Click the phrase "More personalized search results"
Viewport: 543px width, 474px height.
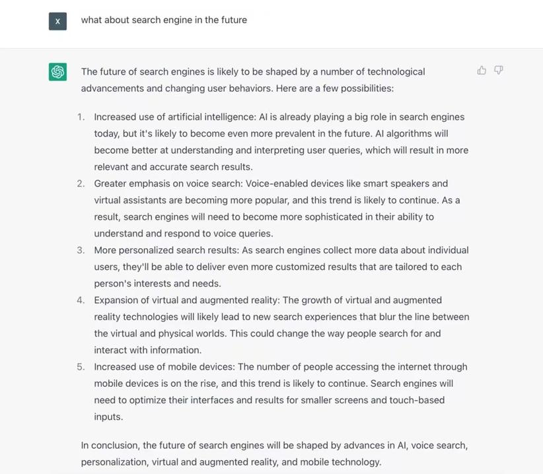(x=166, y=250)
